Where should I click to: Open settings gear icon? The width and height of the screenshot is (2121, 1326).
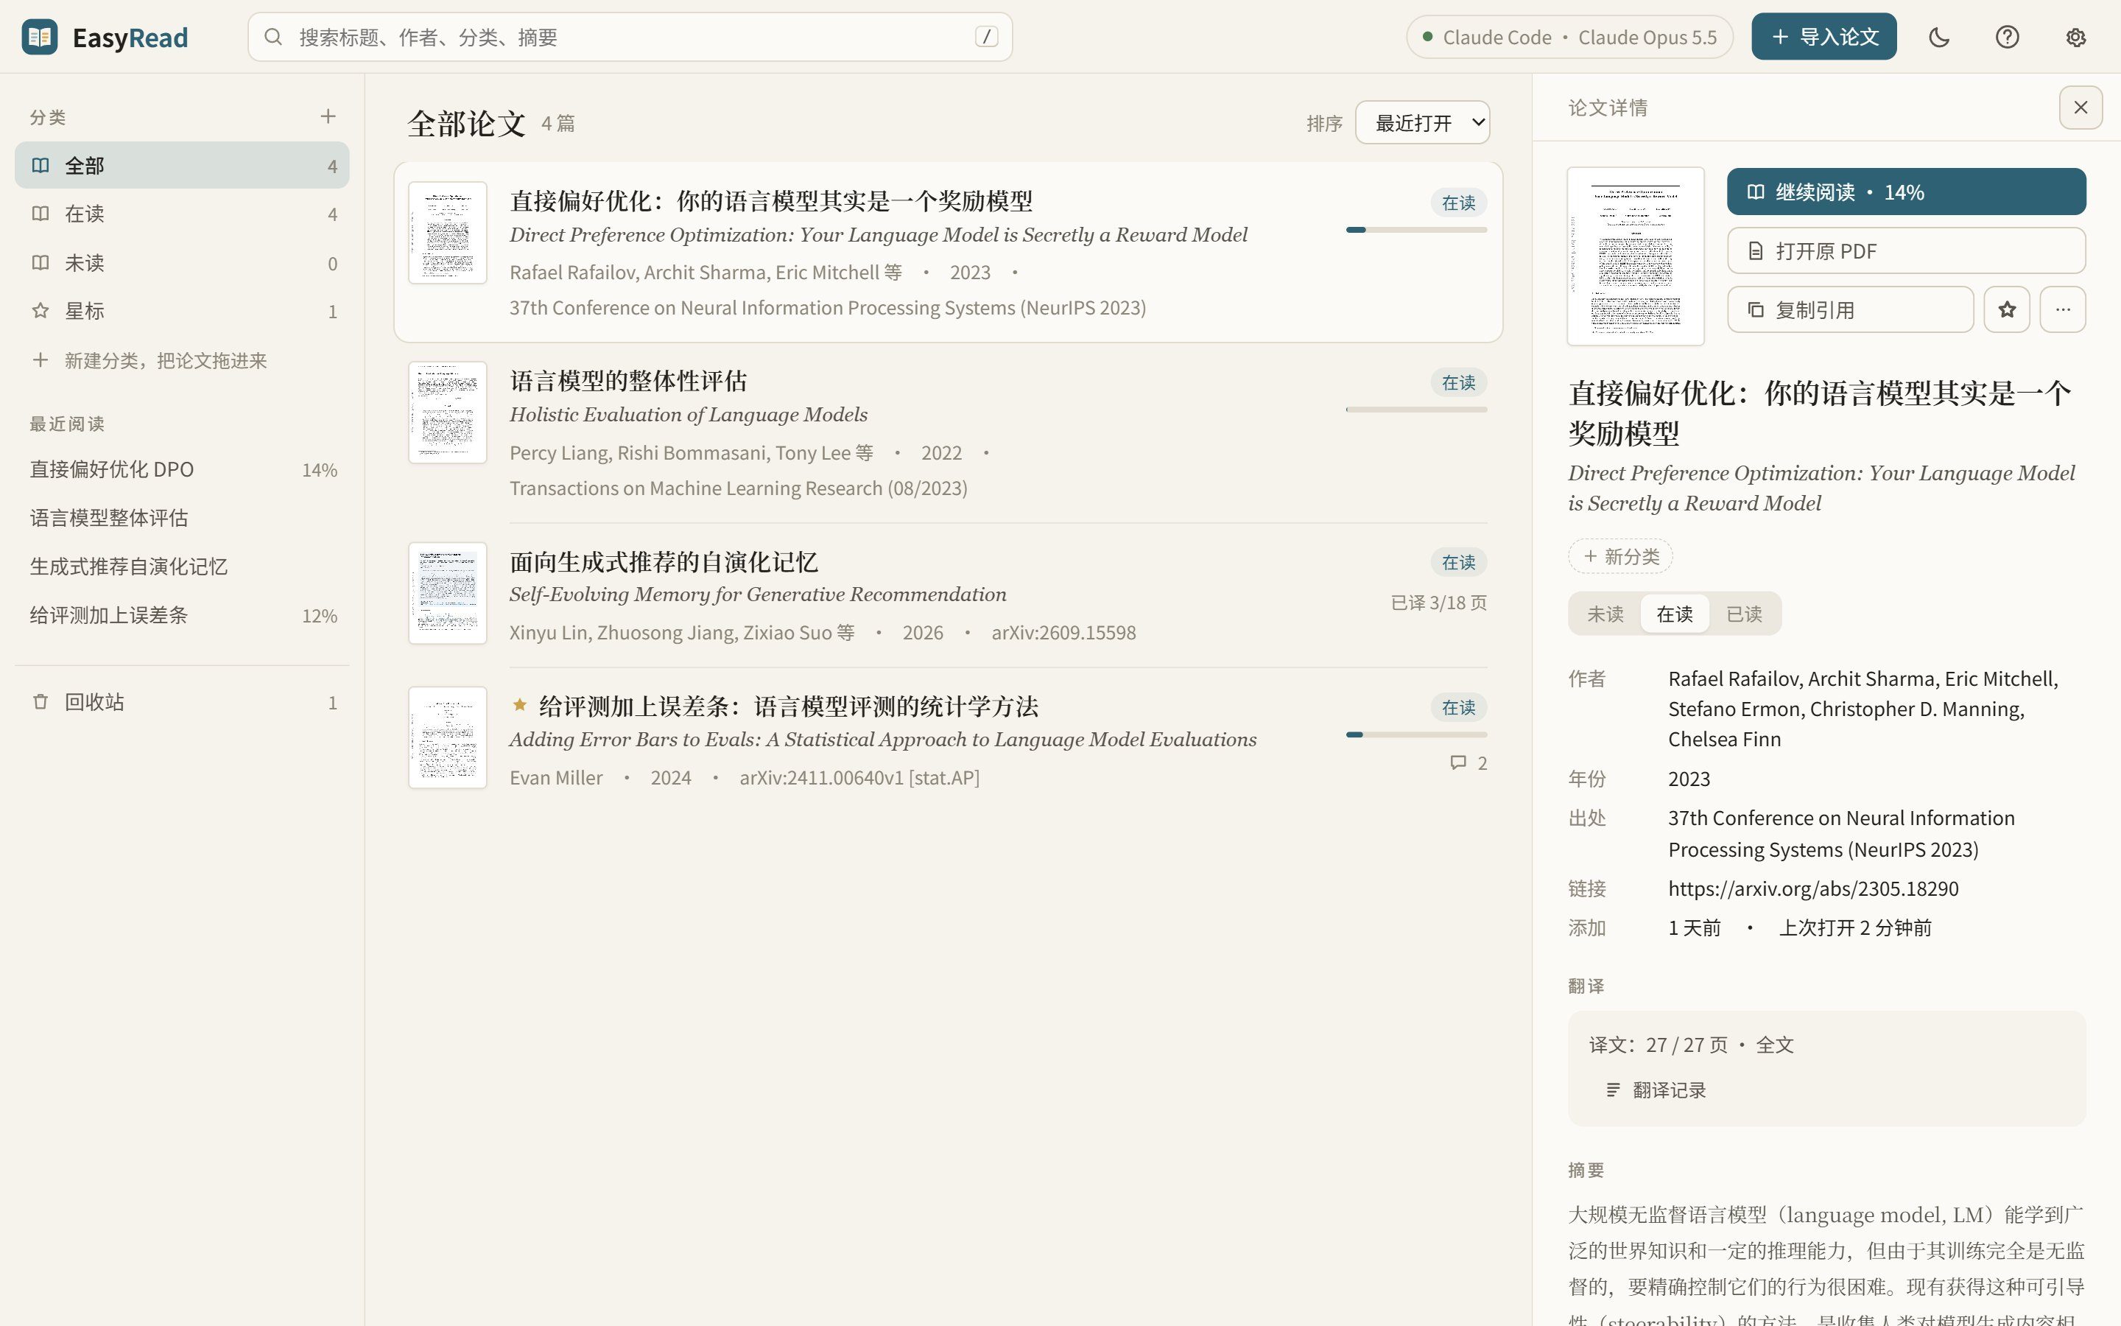tap(2075, 37)
